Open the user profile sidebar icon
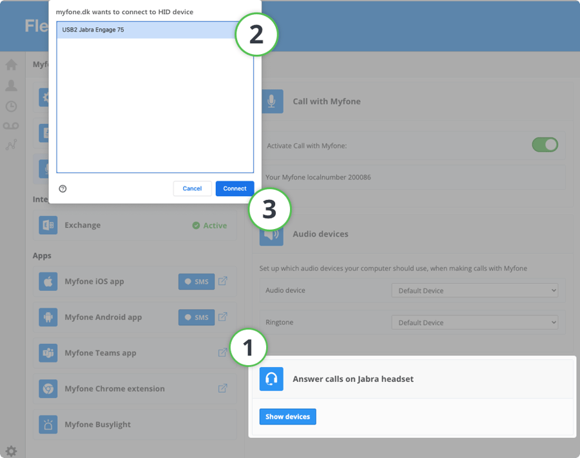Screen dimensions: 580x458 [x=11, y=86]
